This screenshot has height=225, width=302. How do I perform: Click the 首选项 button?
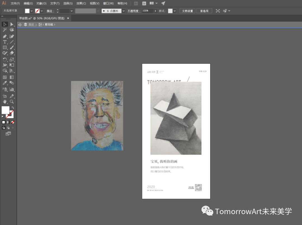pyautogui.click(x=204, y=11)
